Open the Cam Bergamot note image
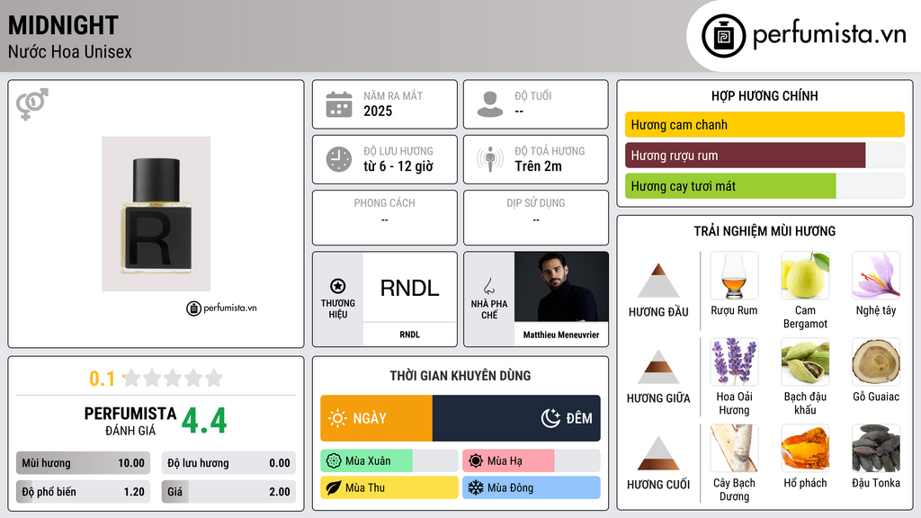Image resolution: width=921 pixels, height=518 pixels. click(x=805, y=275)
